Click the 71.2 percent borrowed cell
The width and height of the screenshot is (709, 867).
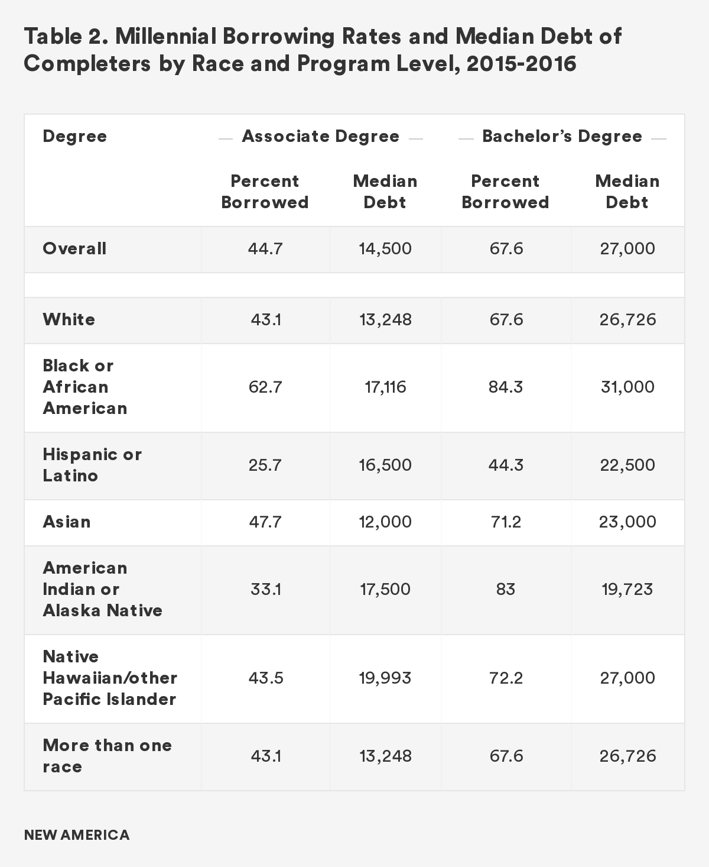[x=505, y=522]
